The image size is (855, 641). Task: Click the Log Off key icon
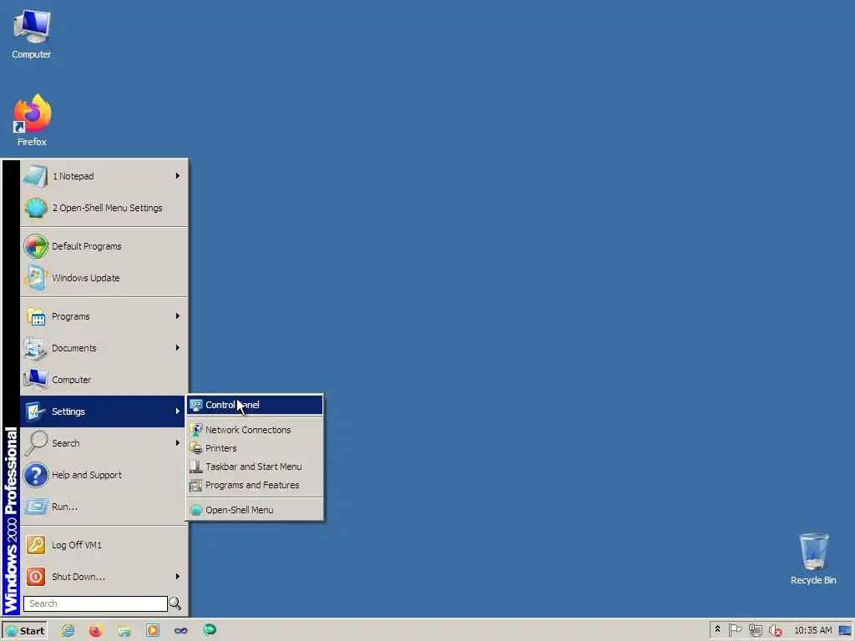(x=35, y=545)
